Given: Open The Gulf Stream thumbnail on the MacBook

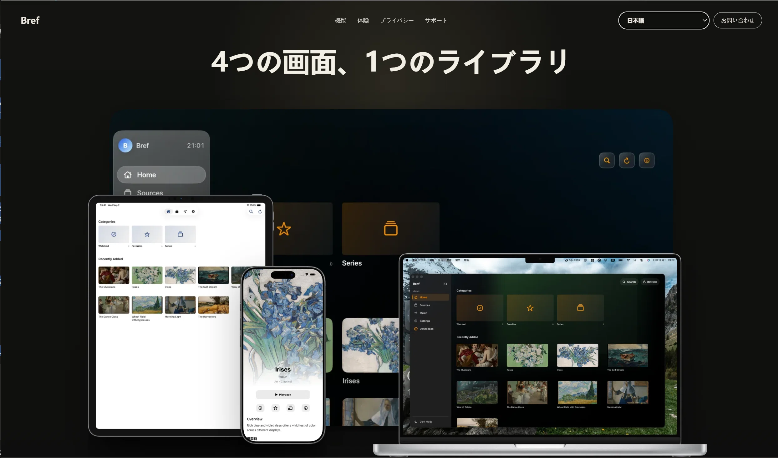Looking at the screenshot, I should tap(628, 355).
